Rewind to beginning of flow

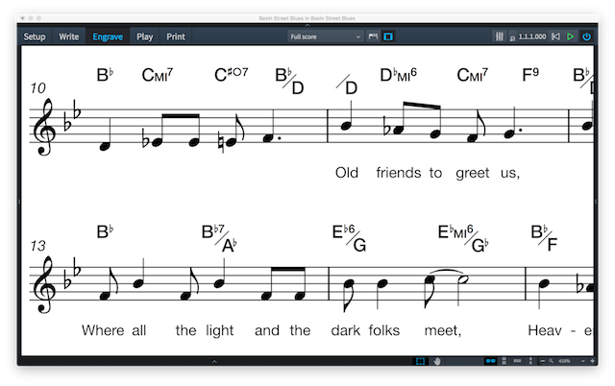coord(555,36)
